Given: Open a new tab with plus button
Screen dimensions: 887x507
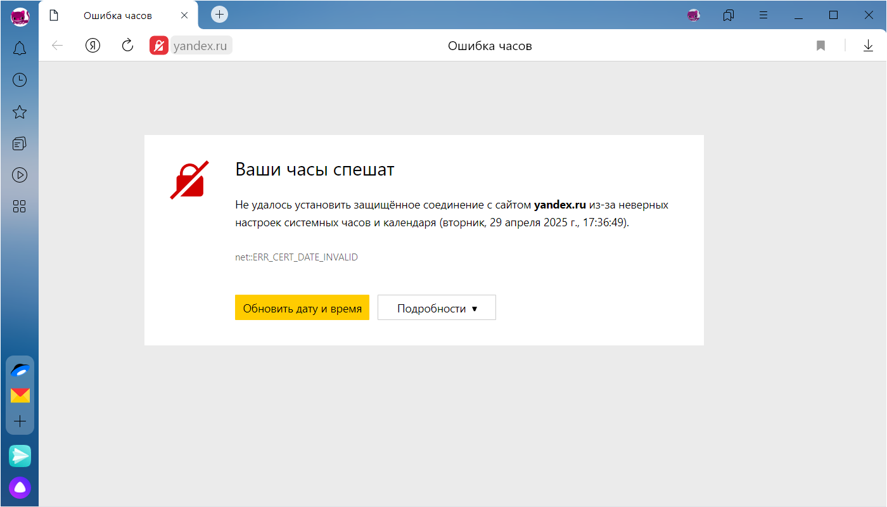Looking at the screenshot, I should 219,14.
